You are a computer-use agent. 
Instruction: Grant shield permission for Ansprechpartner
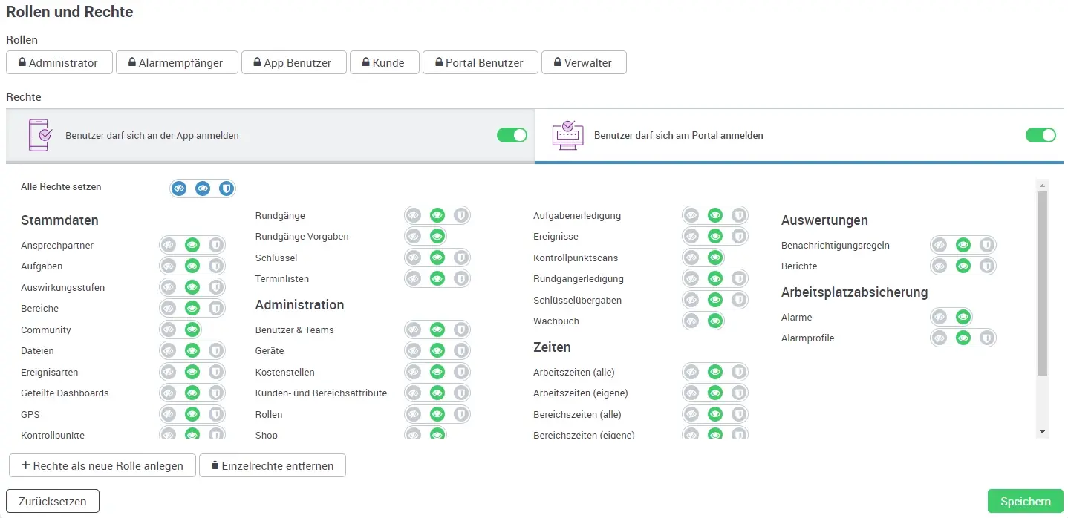pyautogui.click(x=215, y=245)
